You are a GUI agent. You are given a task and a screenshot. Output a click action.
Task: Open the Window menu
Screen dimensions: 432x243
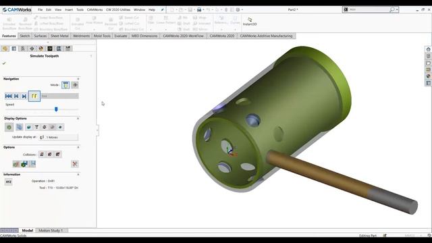pos(140,9)
